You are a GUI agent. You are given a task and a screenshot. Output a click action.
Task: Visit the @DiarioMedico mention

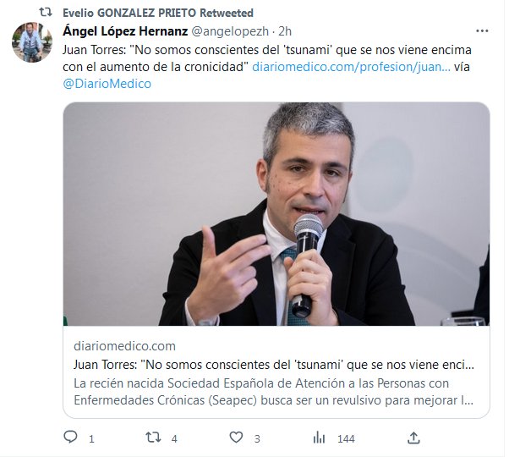(107, 84)
